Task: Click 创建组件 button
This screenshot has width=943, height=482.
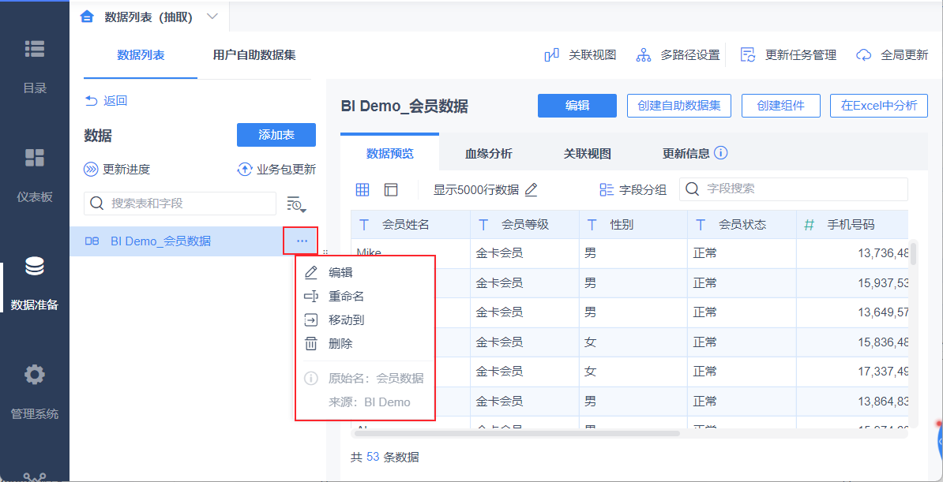Action: click(x=780, y=106)
